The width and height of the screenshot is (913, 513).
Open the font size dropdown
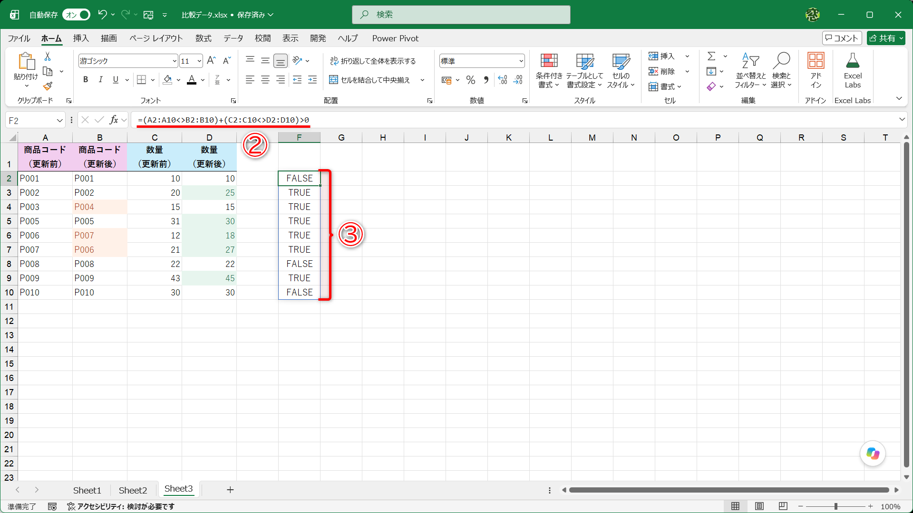pos(199,61)
